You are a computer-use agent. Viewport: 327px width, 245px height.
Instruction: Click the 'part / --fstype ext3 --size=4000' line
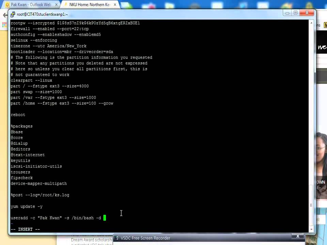[x=50, y=86]
